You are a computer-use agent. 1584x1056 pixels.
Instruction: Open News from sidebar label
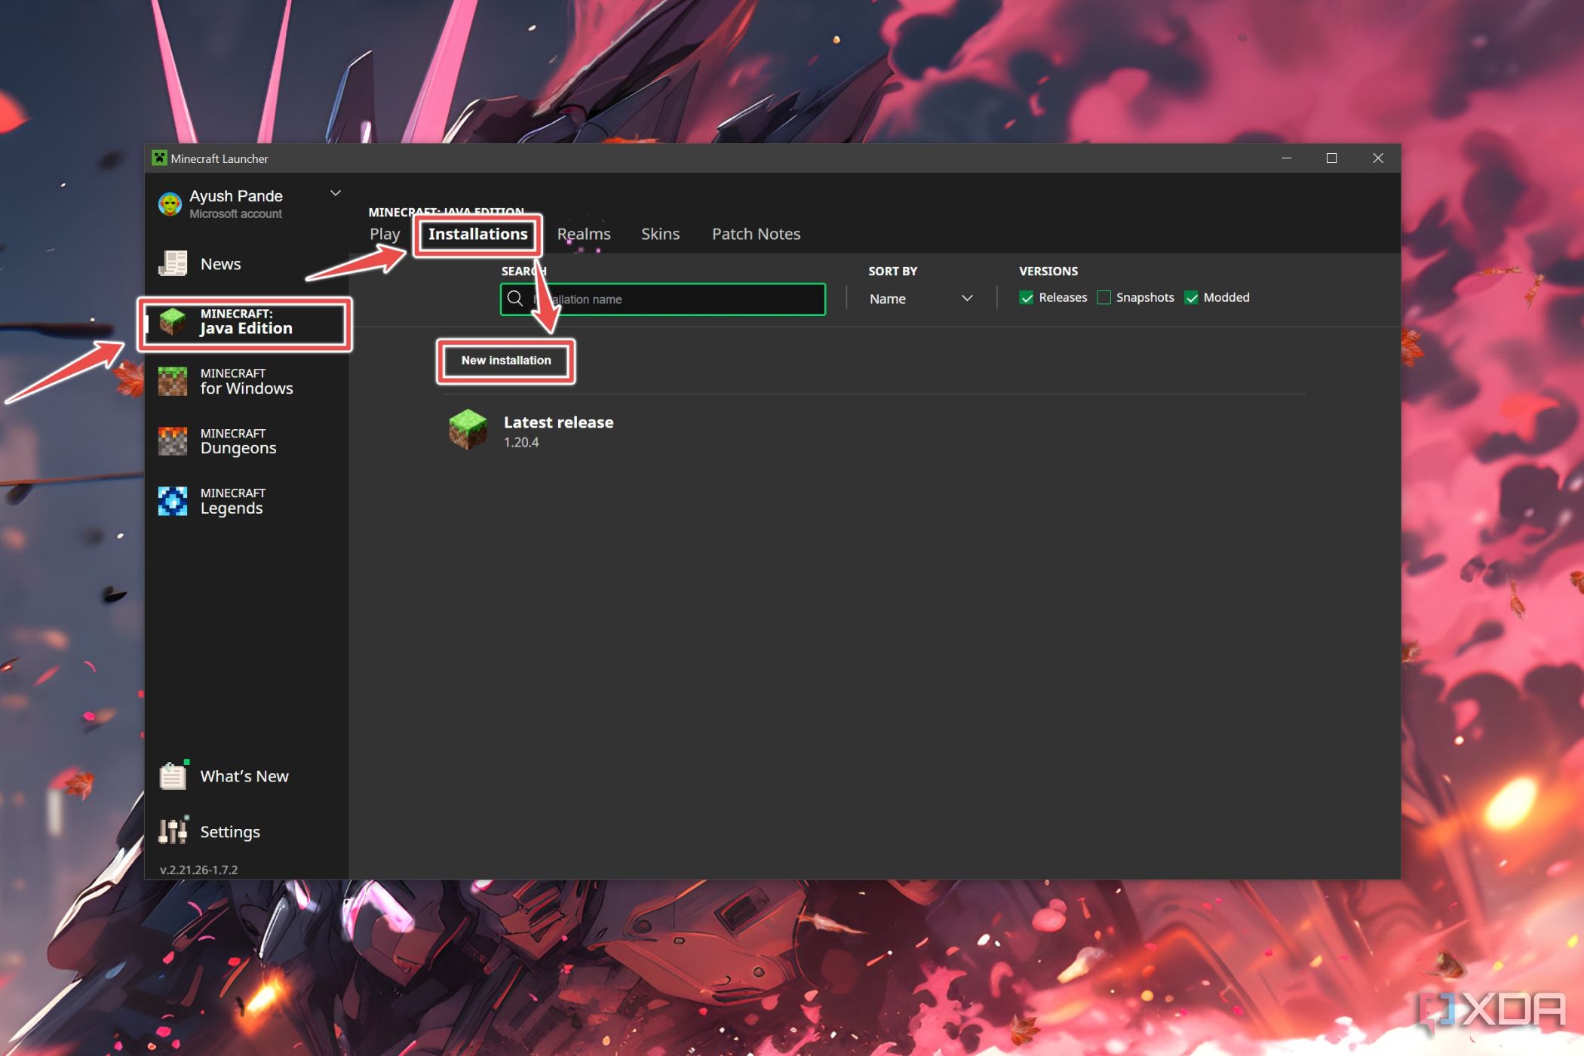[x=220, y=264]
